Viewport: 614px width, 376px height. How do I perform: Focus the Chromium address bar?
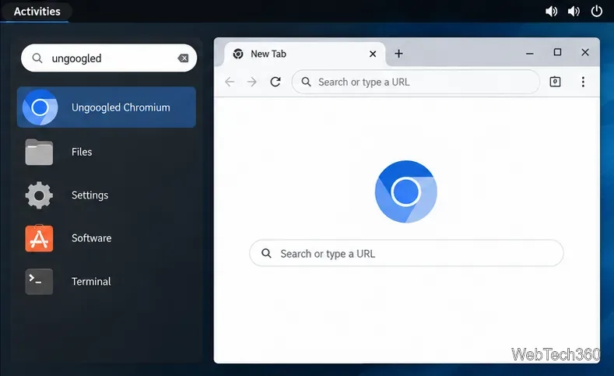pyautogui.click(x=416, y=82)
